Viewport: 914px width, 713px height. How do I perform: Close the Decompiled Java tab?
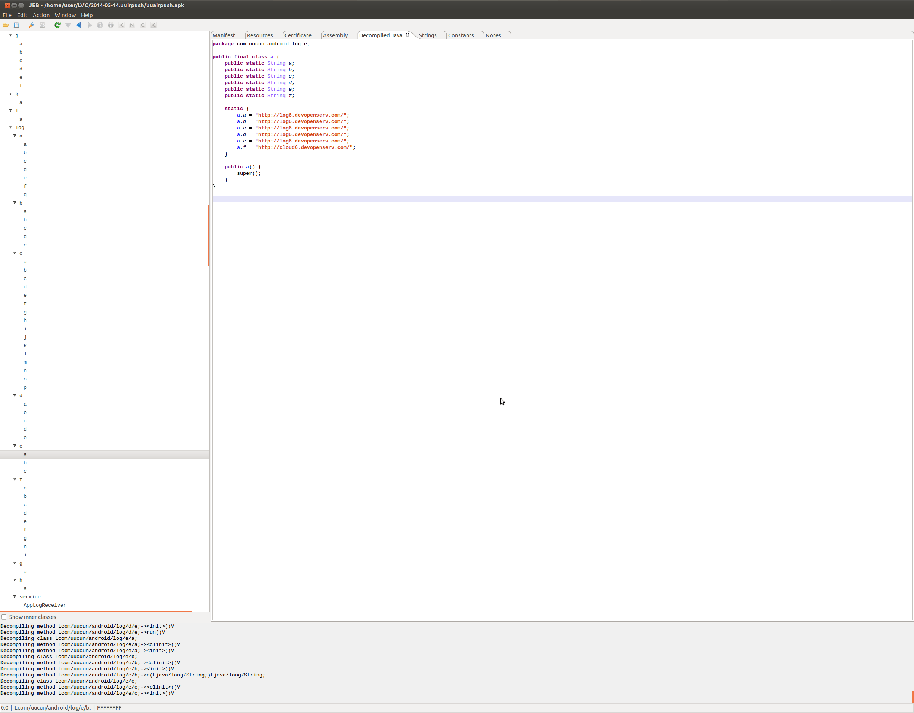point(407,35)
